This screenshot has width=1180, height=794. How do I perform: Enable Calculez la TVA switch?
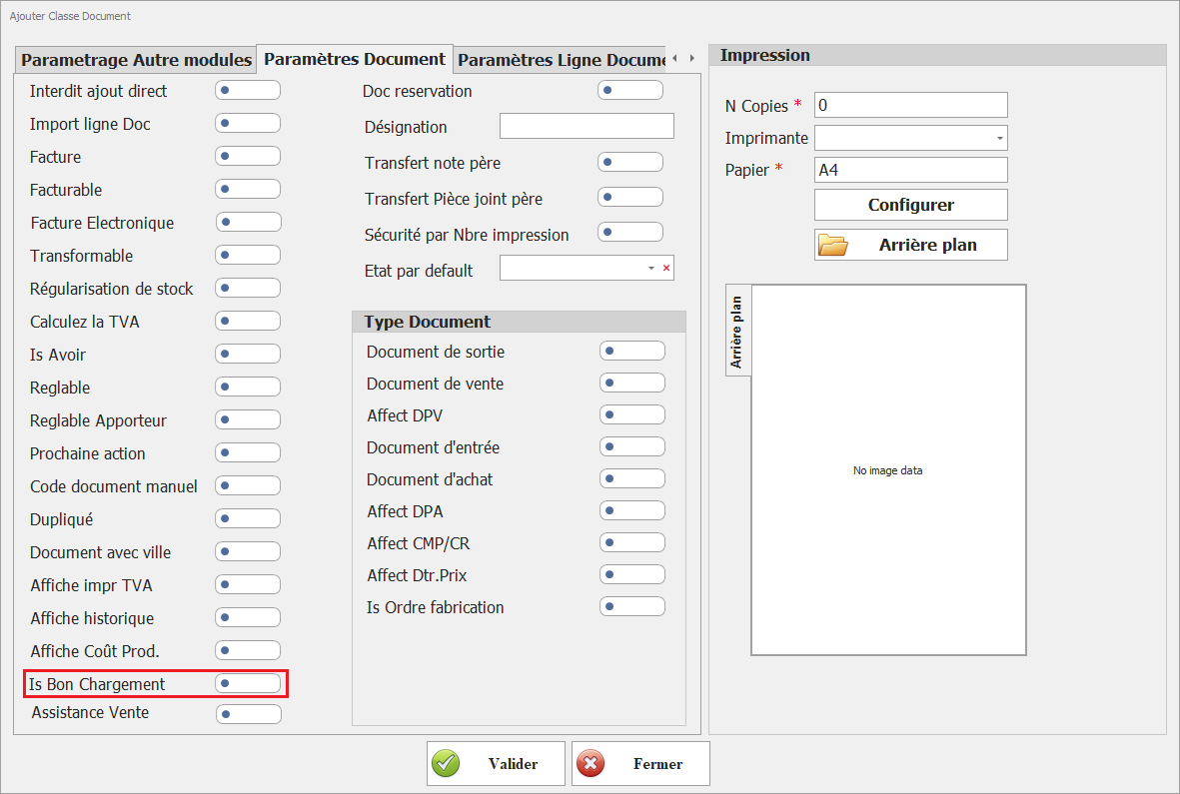tap(248, 321)
